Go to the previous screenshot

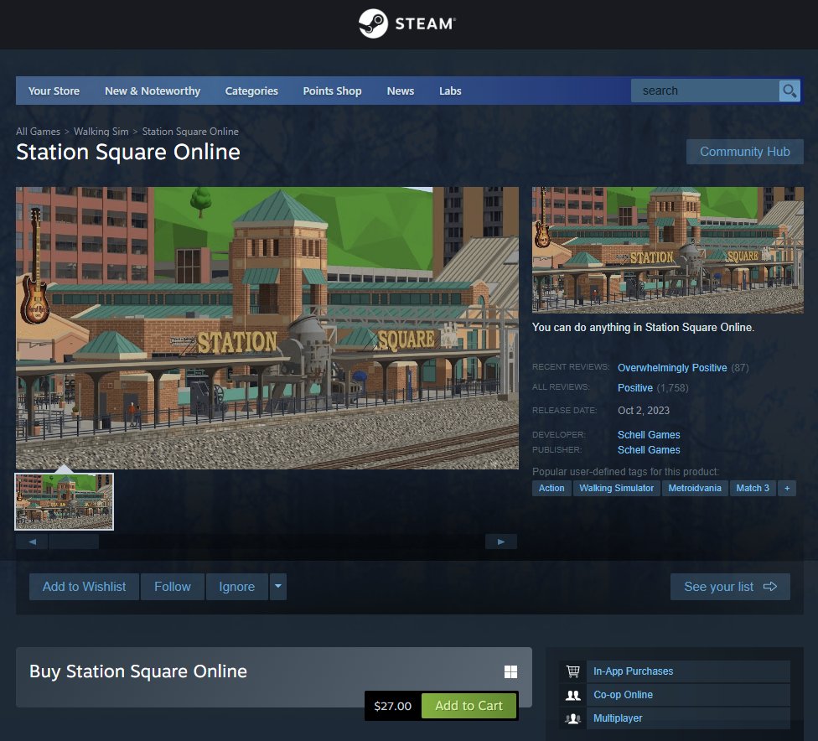pyautogui.click(x=32, y=541)
